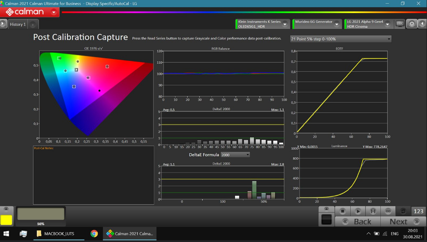Screen dimensions: 427x242
Task: Click the stop measurement button
Action: (343, 211)
